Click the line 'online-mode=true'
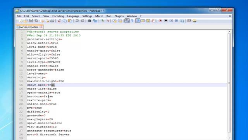 coord(42,104)
